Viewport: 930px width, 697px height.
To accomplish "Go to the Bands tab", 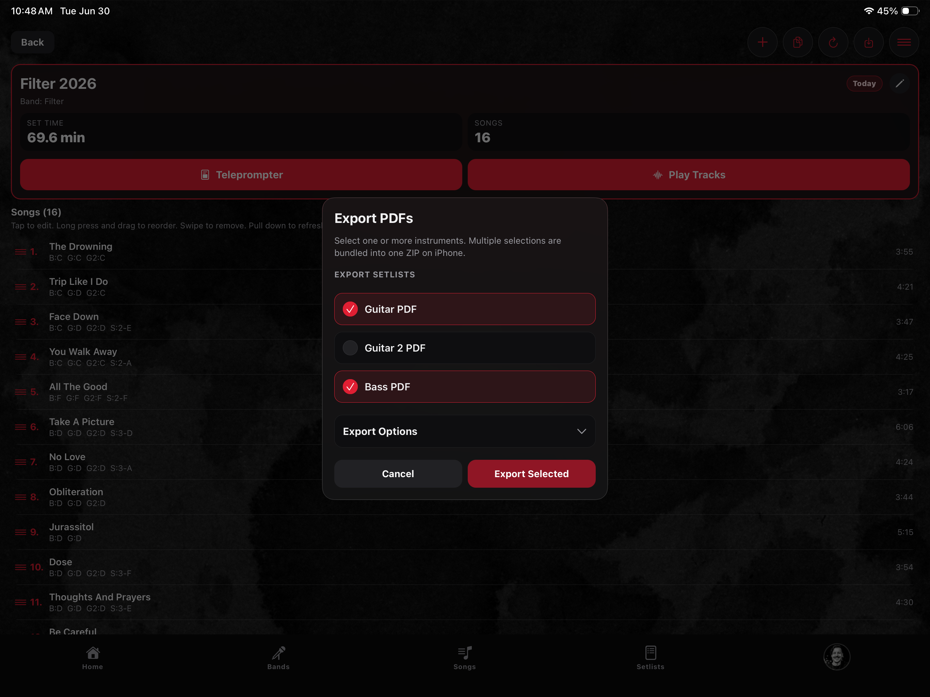I will 278,658.
